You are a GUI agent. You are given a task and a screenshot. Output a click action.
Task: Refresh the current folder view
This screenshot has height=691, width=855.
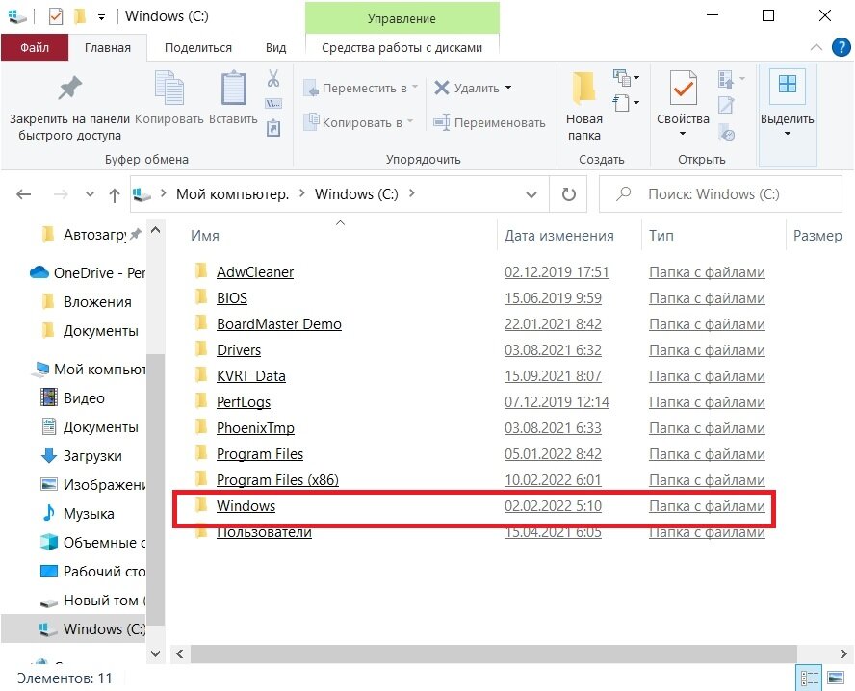pyautogui.click(x=568, y=194)
